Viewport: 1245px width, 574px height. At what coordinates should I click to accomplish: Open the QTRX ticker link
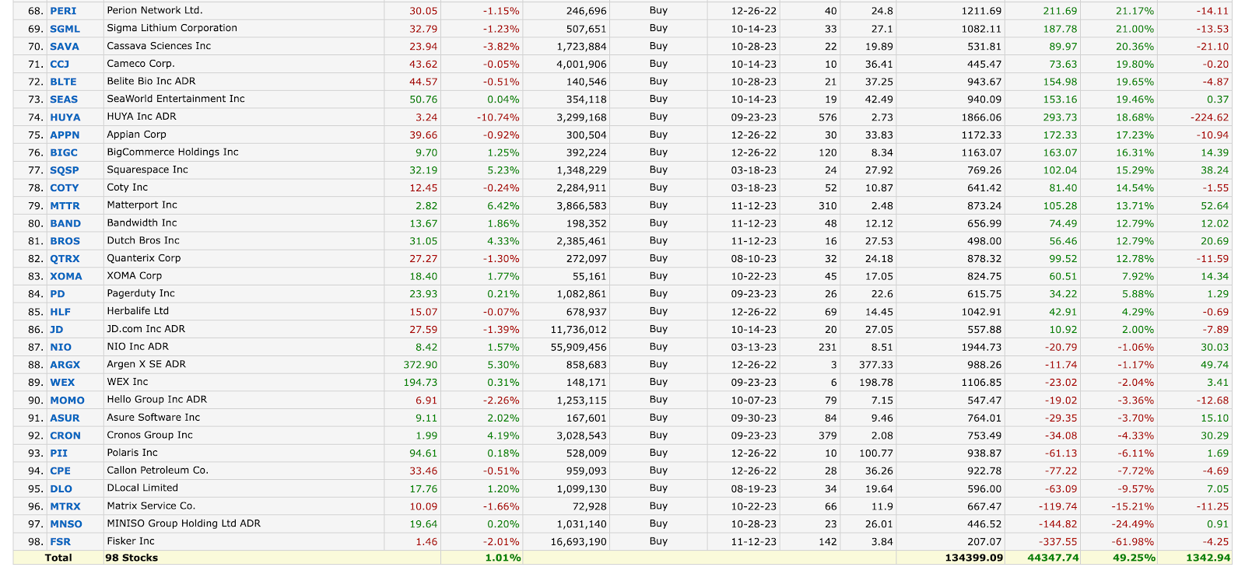click(x=65, y=259)
